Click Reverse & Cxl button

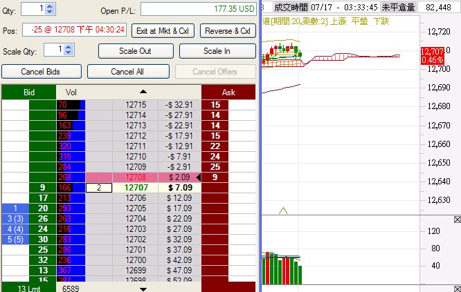coord(228,31)
